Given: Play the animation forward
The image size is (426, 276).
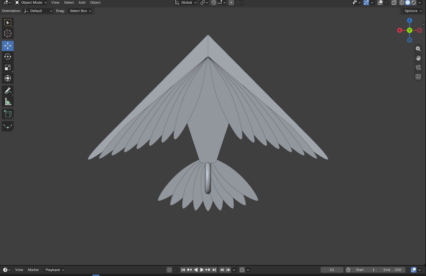Looking at the screenshot, I should 202,270.
